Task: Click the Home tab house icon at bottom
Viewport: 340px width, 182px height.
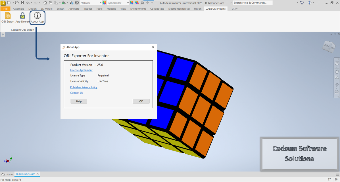Action: 3,174
